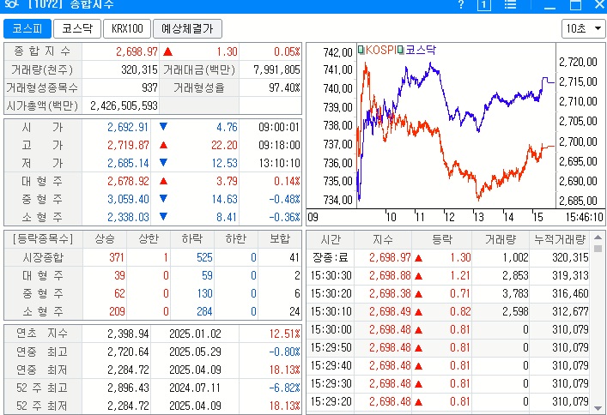
Task: Click 저가 value 2,685.14
Action: coord(128,163)
